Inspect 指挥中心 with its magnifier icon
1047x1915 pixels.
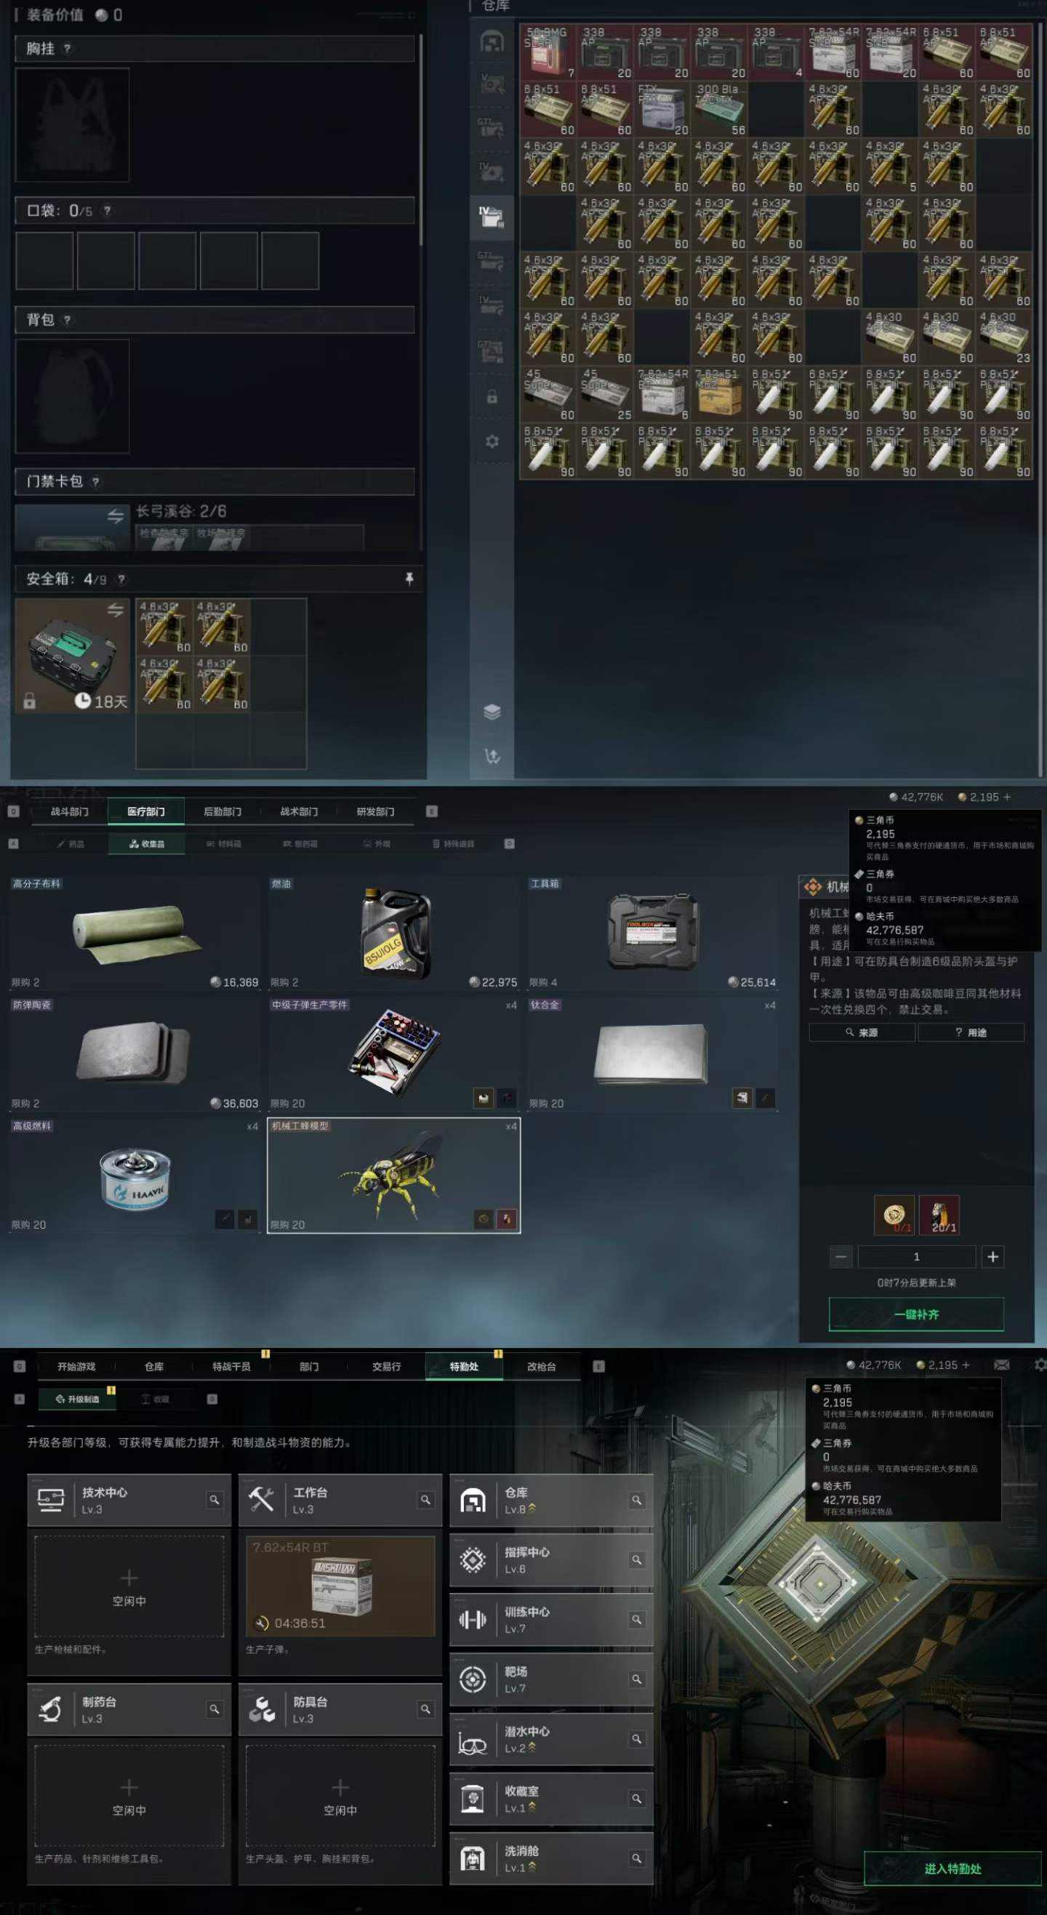(x=636, y=1559)
